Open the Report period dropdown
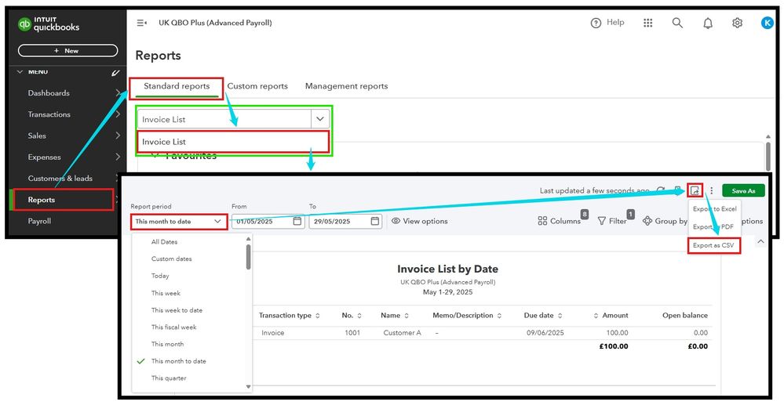784x405 pixels. (x=179, y=221)
